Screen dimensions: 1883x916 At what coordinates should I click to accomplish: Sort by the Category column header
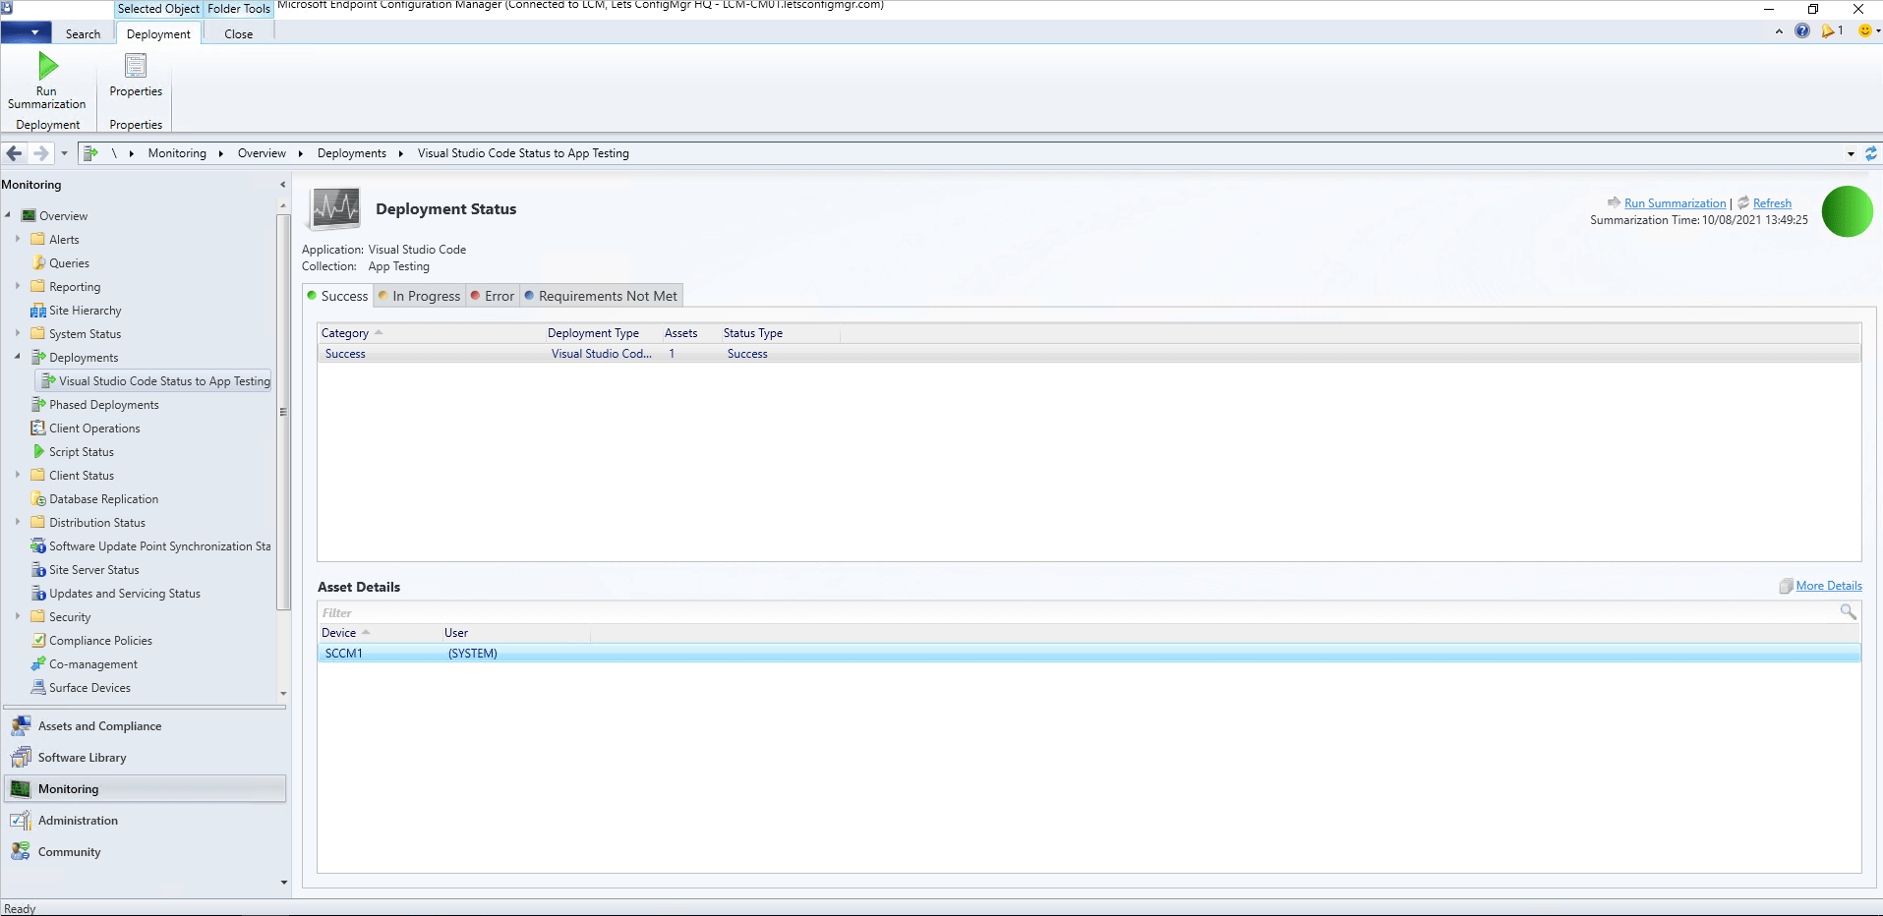click(x=431, y=333)
